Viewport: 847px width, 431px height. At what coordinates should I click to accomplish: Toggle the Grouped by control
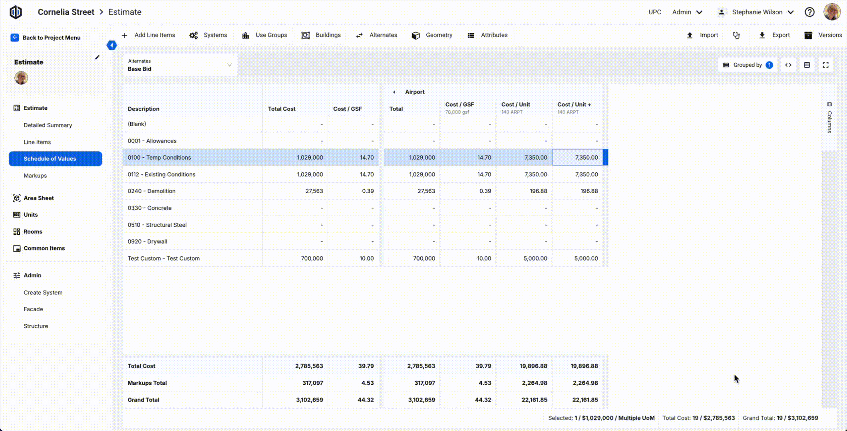(747, 65)
